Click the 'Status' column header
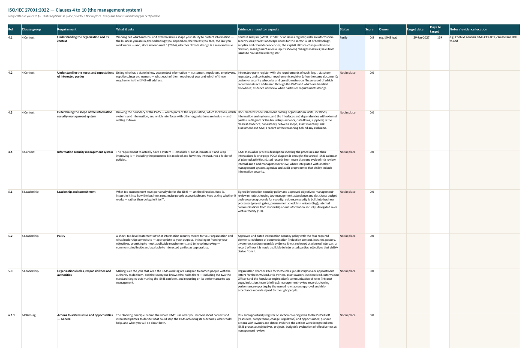 (x=352, y=30)
